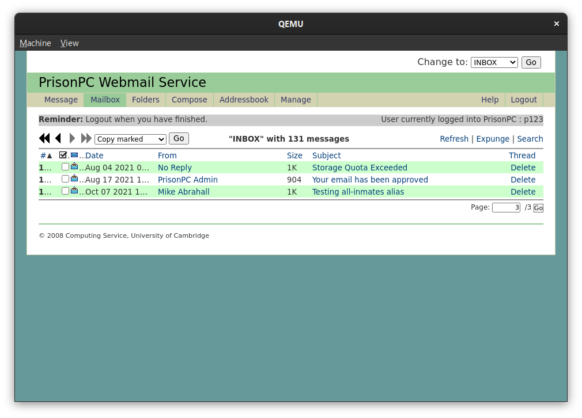Screen dimensions: 582x418
Task: Click the Aug 04 2021 date cell
Action: coord(117,168)
